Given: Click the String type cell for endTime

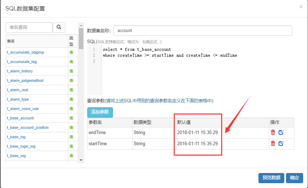Looking at the screenshot, I should coord(154,133).
